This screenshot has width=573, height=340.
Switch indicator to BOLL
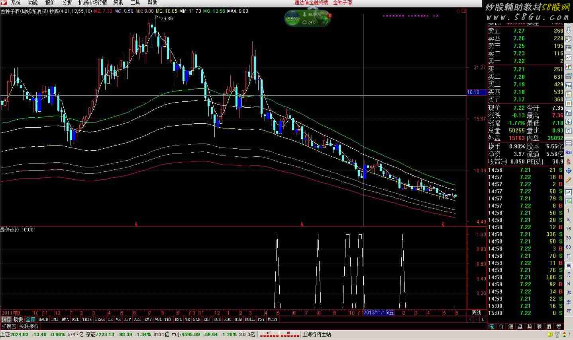(249, 319)
